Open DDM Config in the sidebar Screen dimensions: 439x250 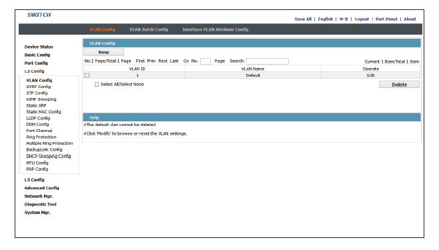(37, 124)
